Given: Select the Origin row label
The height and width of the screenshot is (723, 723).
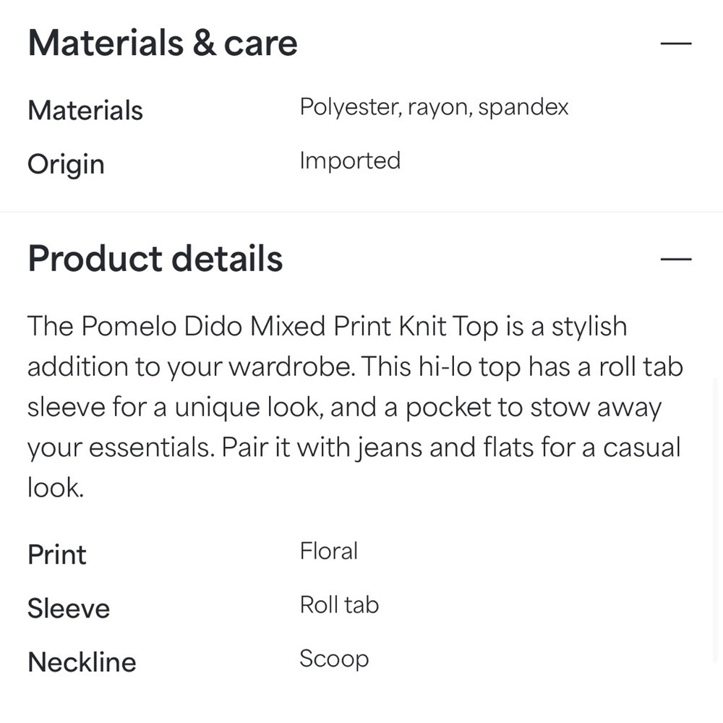Looking at the screenshot, I should click(66, 164).
